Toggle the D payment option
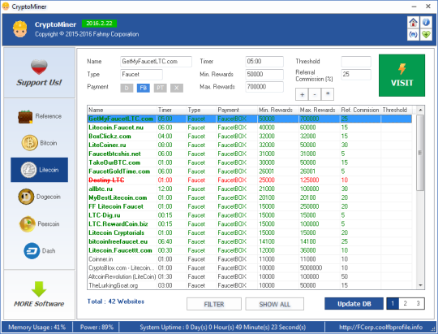Viewport: 438px width, 334px height. [x=127, y=88]
